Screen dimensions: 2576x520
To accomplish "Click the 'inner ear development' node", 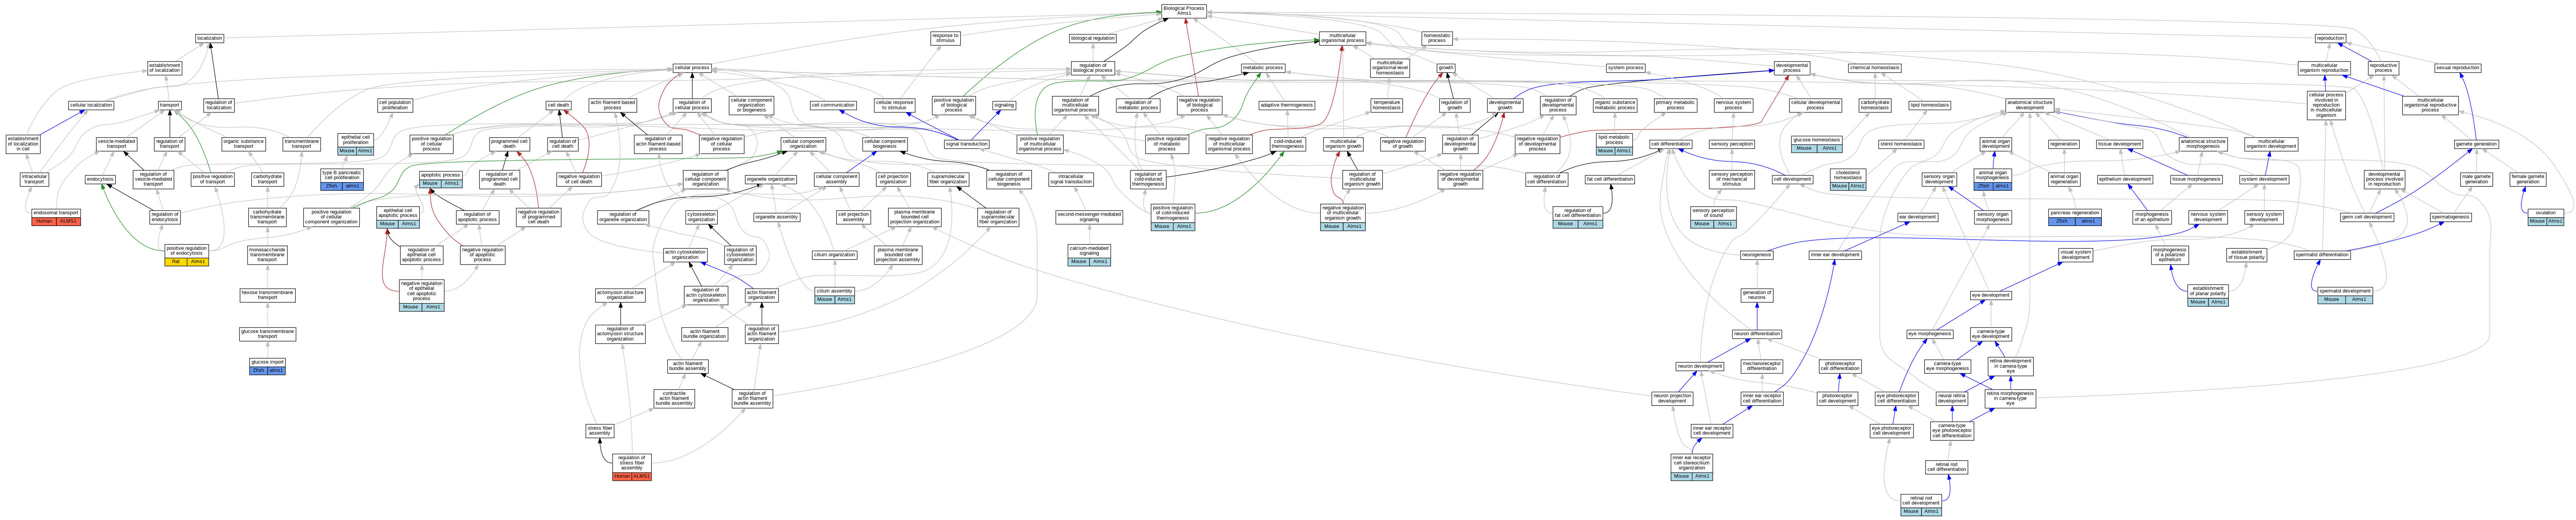I will coord(1835,255).
